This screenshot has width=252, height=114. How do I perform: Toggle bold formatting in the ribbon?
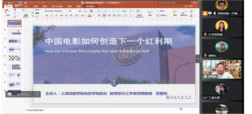[x=47, y=15]
